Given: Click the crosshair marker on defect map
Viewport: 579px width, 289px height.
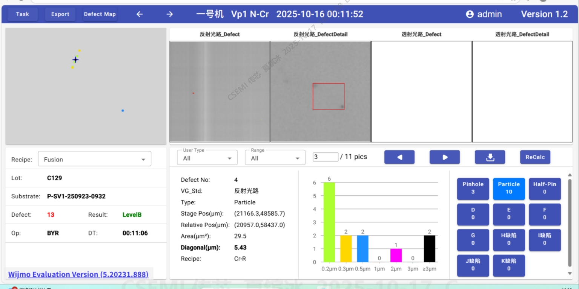Looking at the screenshot, I should [75, 60].
